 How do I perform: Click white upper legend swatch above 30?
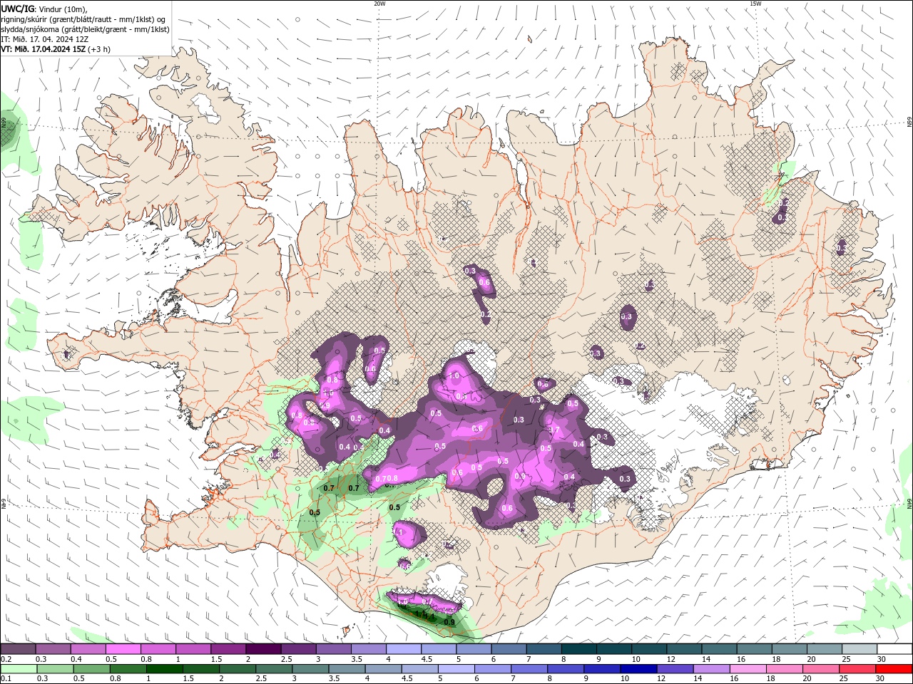pos(894,649)
